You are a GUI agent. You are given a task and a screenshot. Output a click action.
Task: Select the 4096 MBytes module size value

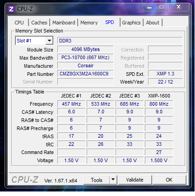(x=85, y=49)
